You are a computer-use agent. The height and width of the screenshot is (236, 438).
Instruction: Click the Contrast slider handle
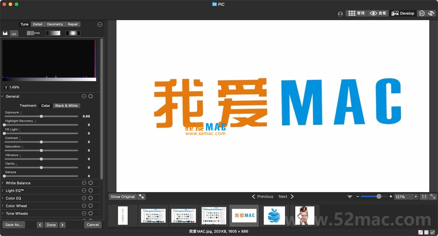click(x=41, y=142)
